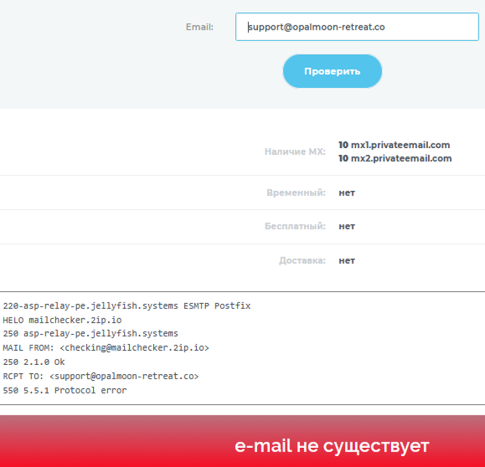Click the Email input field

(x=357, y=27)
